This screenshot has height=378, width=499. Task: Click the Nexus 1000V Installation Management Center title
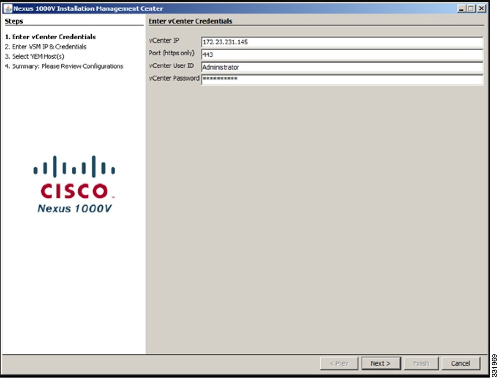point(88,8)
